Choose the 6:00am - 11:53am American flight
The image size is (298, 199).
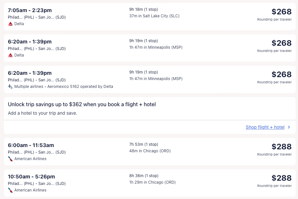[x=31, y=145]
